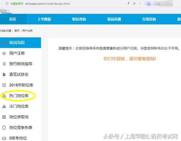Click the lightning bolt icon in address bar
Screen dimensions: 181x141
click(x=128, y=3)
